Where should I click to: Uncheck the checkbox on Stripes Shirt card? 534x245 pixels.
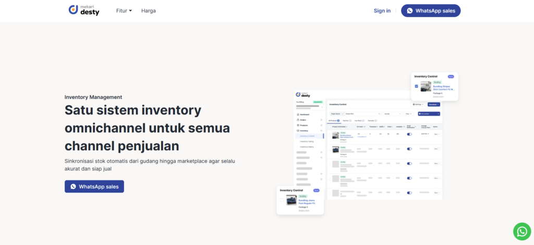coord(417,86)
